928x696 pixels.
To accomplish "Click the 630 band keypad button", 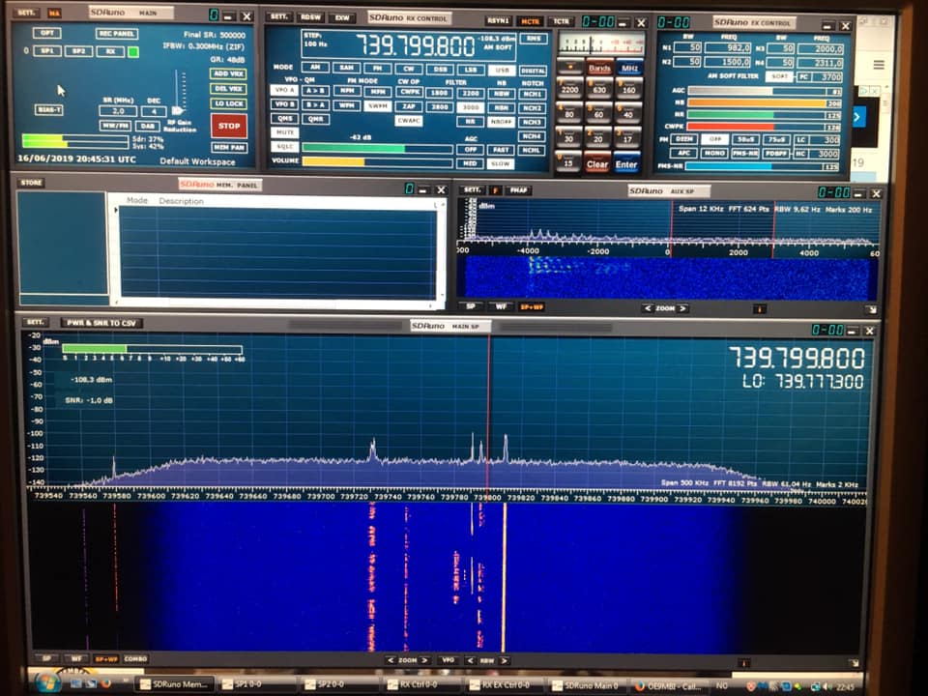I will click(599, 90).
